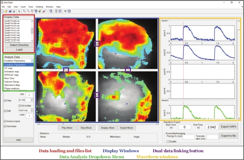Screen dimensions: 244x160
Task: Click the Export OAPs button
Action: (x=228, y=127)
